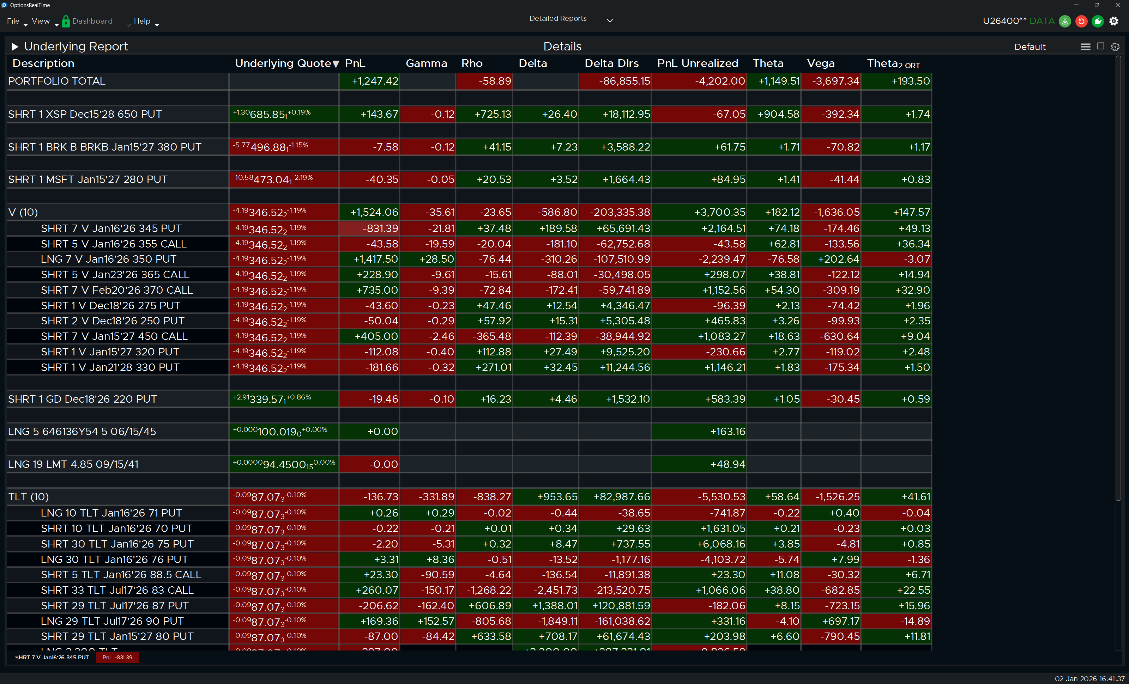Click the green connection plug icon
This screenshot has width=1129, height=684.
pos(1098,21)
